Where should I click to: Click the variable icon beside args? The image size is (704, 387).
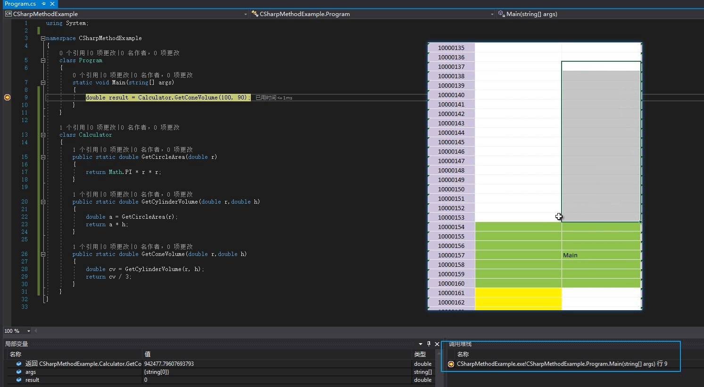tap(19, 372)
